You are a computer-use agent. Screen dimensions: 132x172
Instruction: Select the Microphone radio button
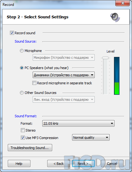[x=21, y=51]
